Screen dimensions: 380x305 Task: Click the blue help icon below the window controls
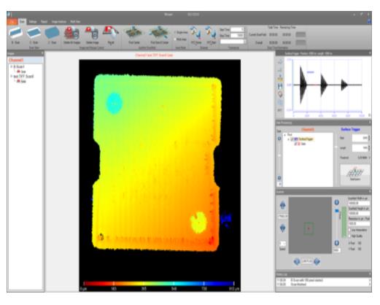pyautogui.click(x=369, y=21)
